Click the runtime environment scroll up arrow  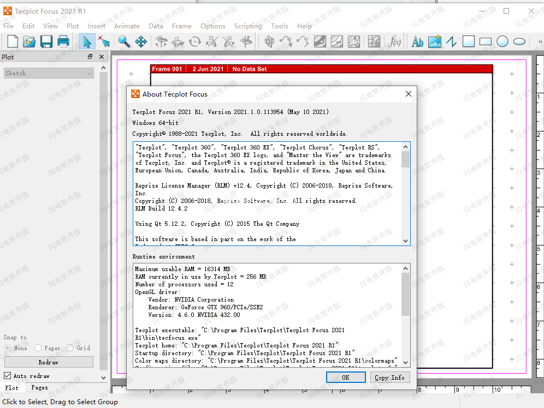(x=405, y=268)
